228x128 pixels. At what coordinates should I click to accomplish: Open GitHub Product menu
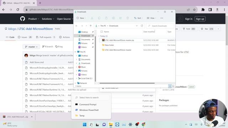33,19
